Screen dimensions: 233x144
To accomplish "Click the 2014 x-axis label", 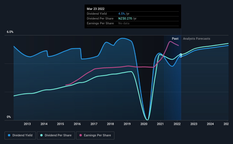I will click(44, 124).
